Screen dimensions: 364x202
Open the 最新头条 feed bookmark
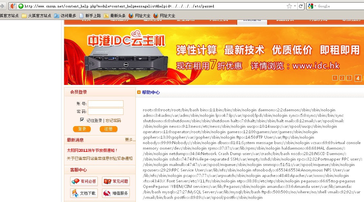(115, 16)
